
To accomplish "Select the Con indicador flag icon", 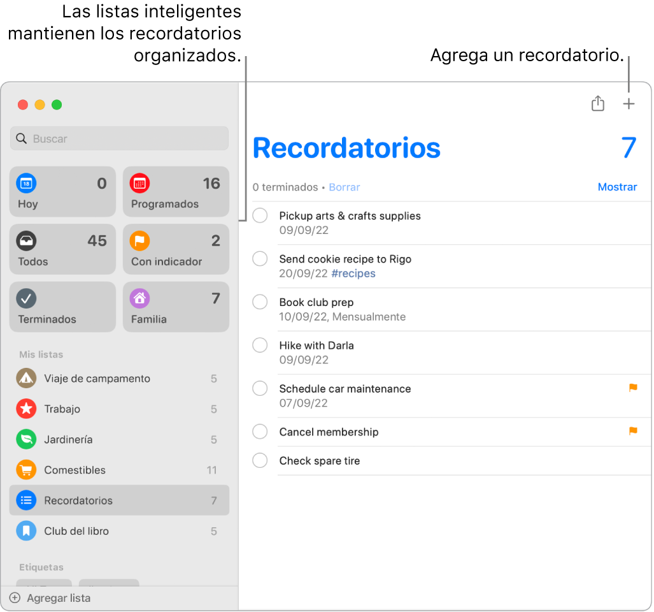I will tap(139, 241).
